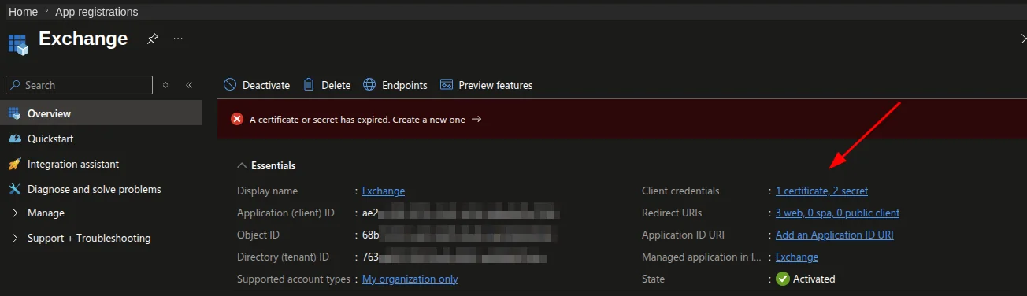Toggle sidebar expand/collapse up-down arrows
The image size is (1027, 296).
pos(165,85)
